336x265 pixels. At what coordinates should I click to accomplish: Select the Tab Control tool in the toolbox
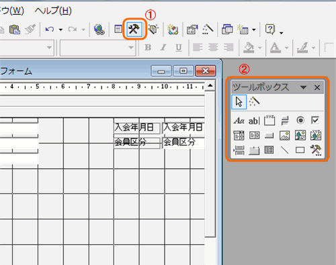tap(254, 150)
